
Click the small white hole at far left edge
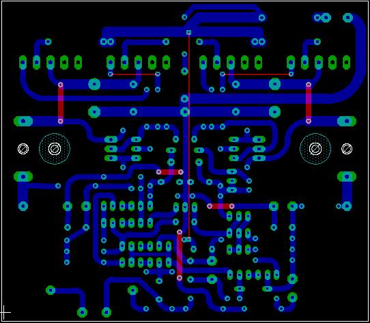(x=23, y=149)
